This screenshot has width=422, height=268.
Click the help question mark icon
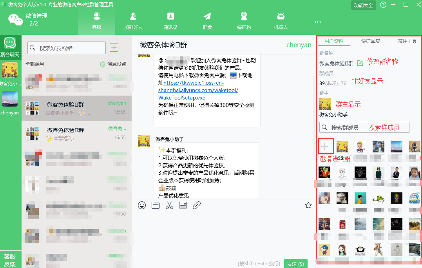(383, 5)
